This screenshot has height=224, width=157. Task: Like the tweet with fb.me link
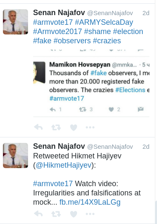click(74, 214)
